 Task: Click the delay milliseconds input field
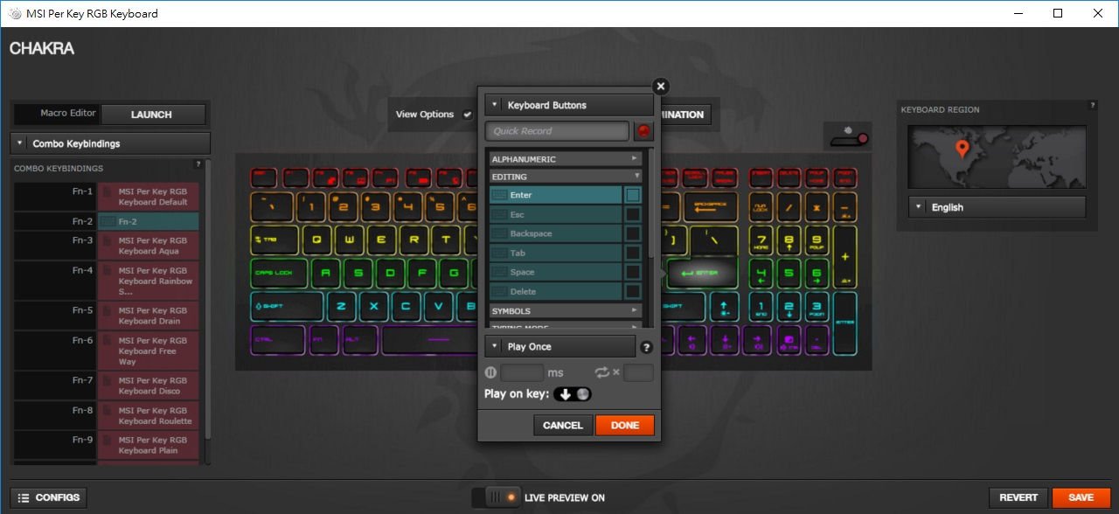click(522, 373)
